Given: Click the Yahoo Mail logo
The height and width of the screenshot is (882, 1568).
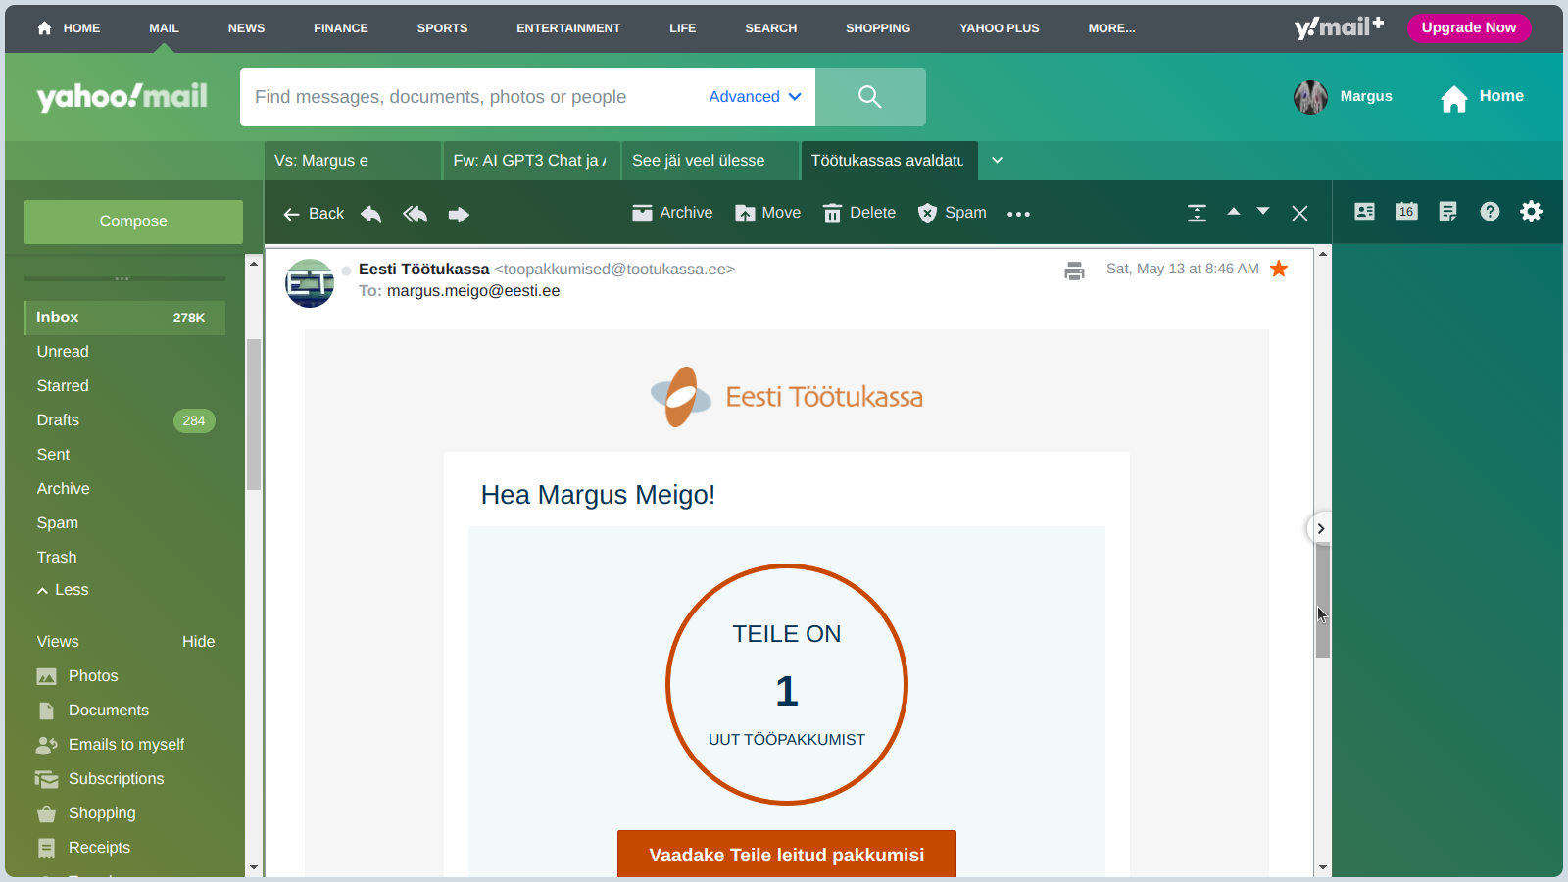Looking at the screenshot, I should tap(122, 96).
